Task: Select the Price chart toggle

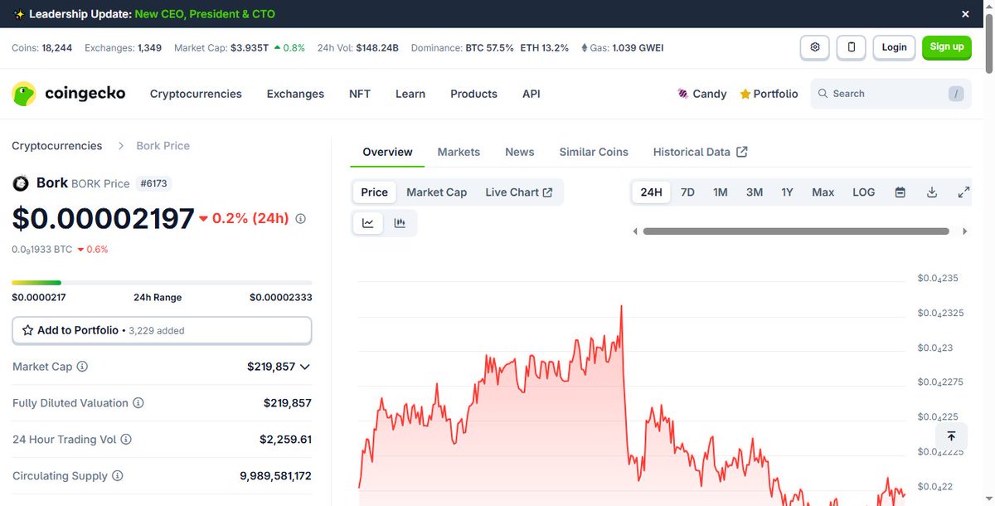Action: click(x=374, y=192)
